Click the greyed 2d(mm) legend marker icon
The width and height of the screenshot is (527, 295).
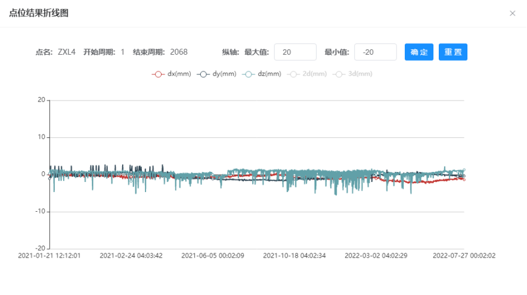coord(293,74)
